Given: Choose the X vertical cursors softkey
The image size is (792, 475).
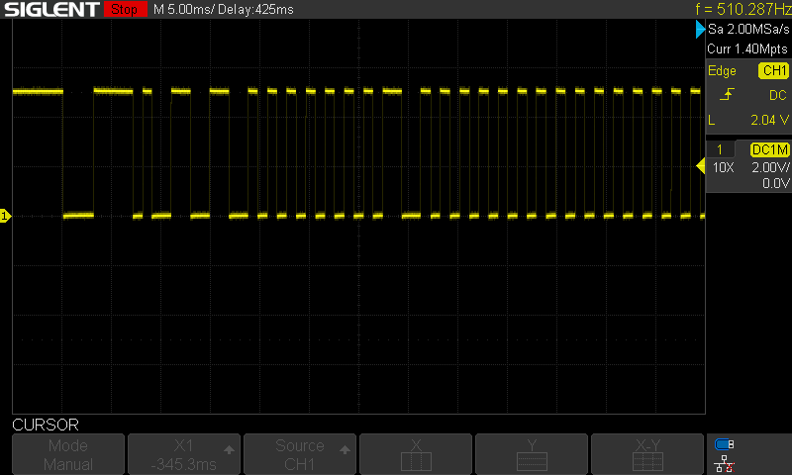Looking at the screenshot, I should click(416, 454).
